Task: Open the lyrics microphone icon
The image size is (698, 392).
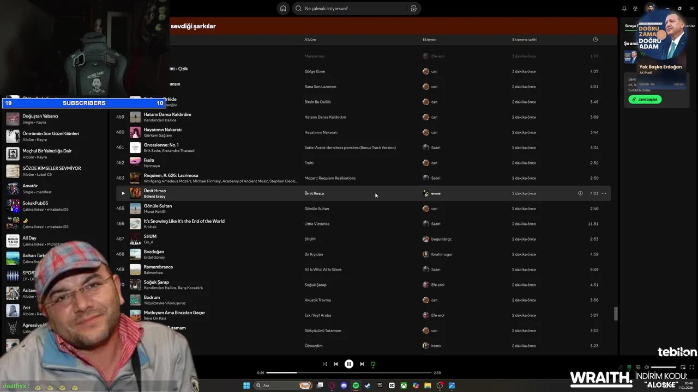Action: (x=621, y=367)
